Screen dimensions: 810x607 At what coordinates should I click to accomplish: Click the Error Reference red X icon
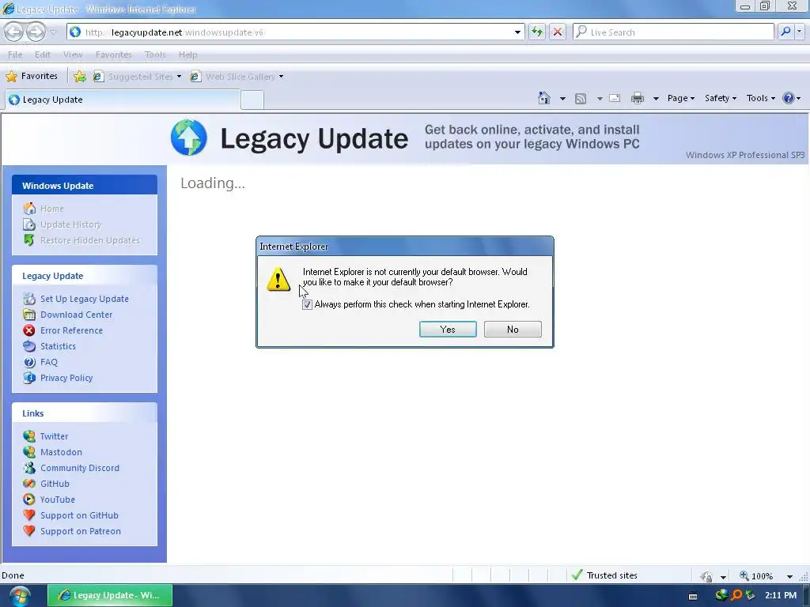point(29,330)
